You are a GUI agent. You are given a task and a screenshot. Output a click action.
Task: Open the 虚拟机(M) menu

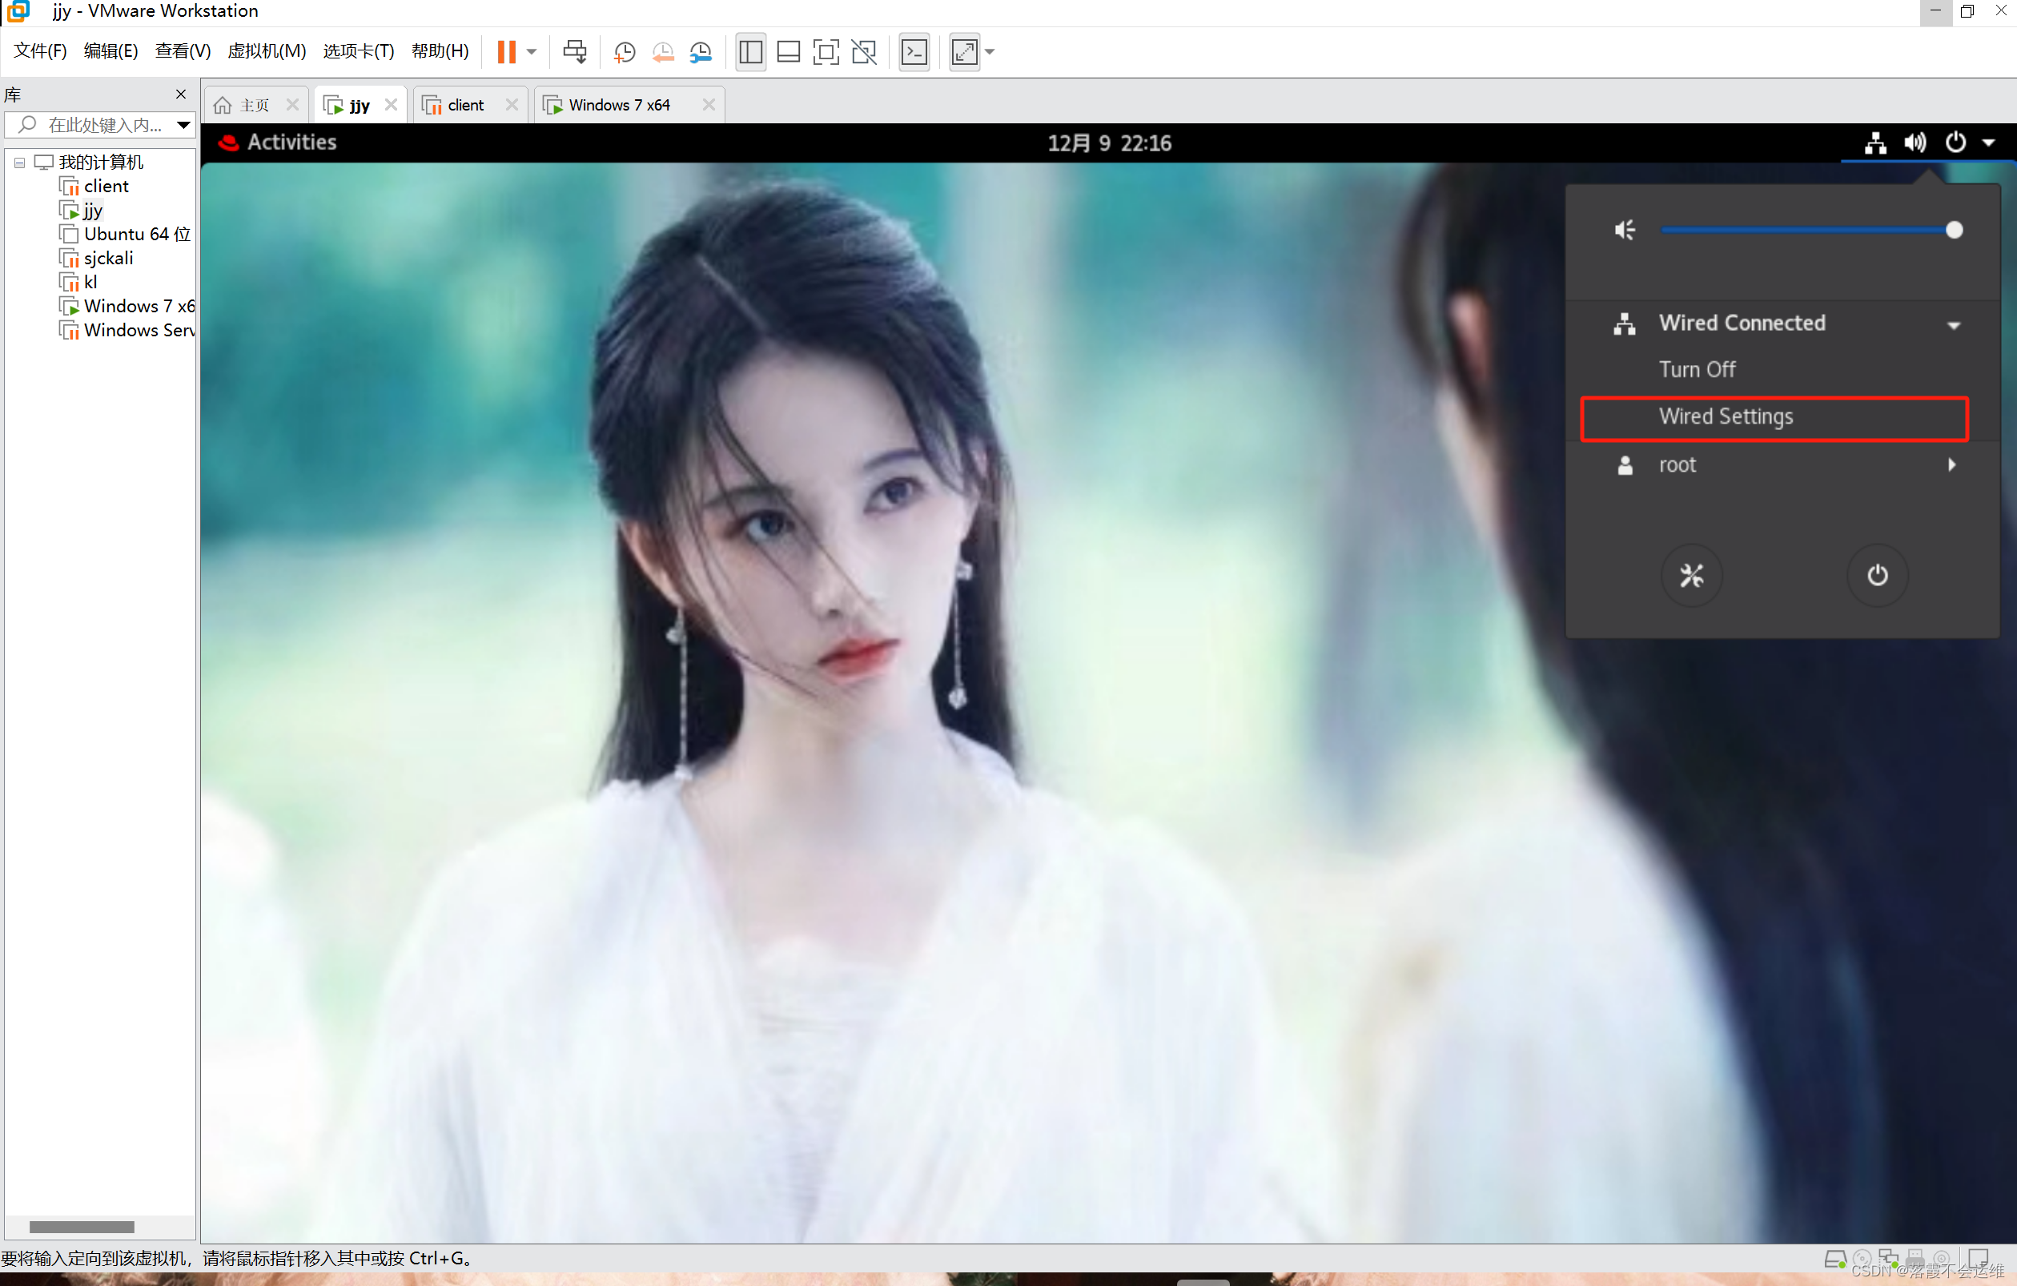pos(267,51)
